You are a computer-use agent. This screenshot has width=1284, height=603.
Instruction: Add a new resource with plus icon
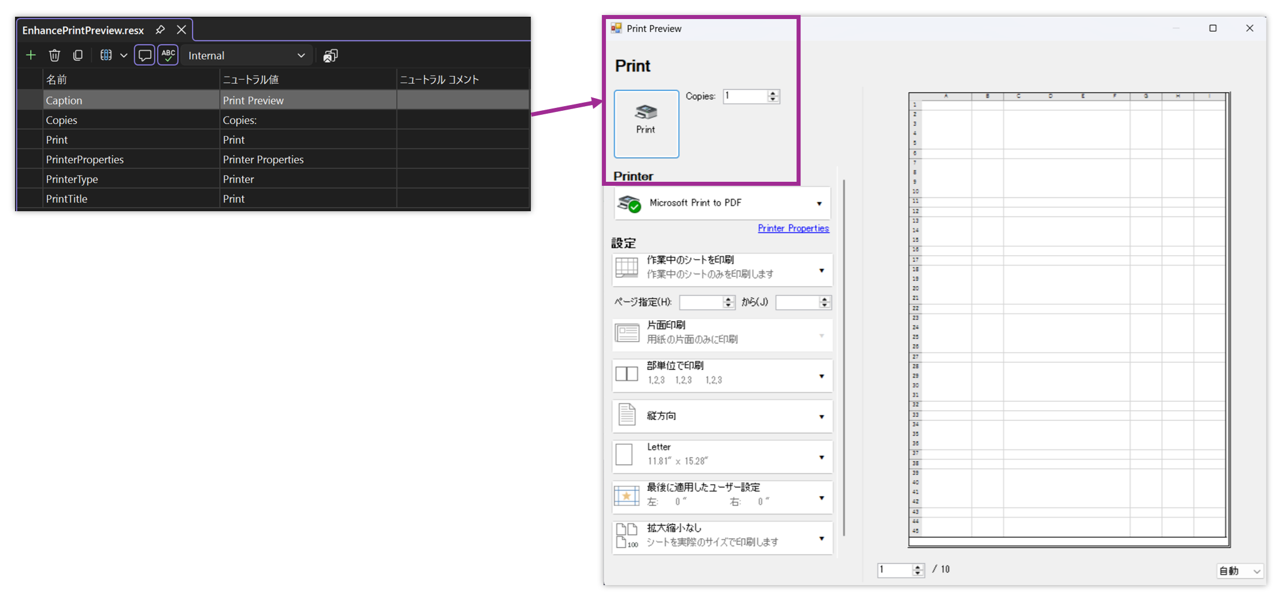[x=31, y=55]
